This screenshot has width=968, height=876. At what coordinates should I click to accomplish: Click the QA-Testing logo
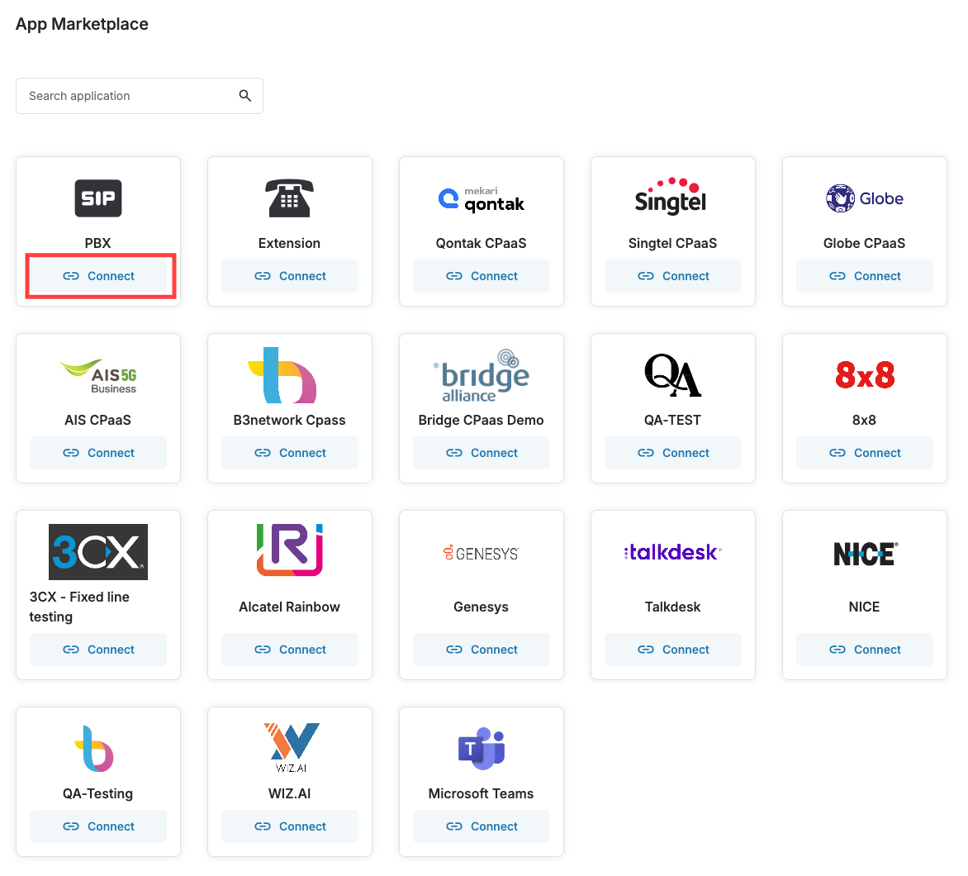[x=94, y=748]
